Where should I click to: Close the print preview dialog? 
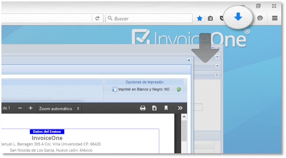(x=189, y=60)
